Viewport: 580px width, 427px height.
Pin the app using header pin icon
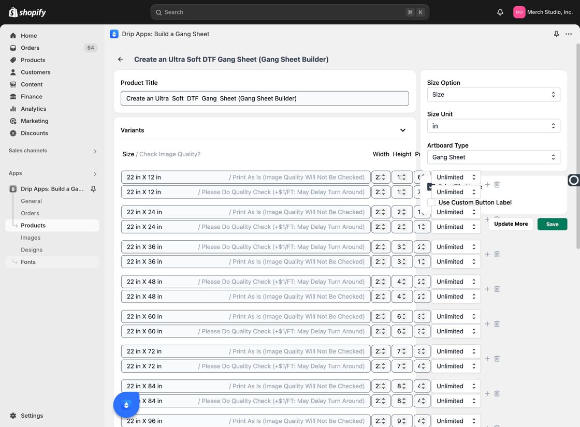[x=556, y=34]
